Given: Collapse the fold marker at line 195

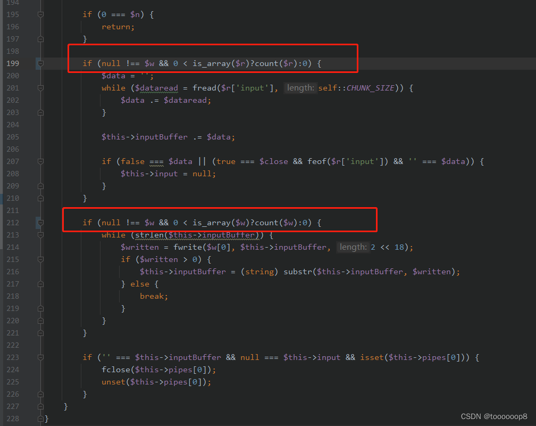Looking at the screenshot, I should [x=40, y=14].
